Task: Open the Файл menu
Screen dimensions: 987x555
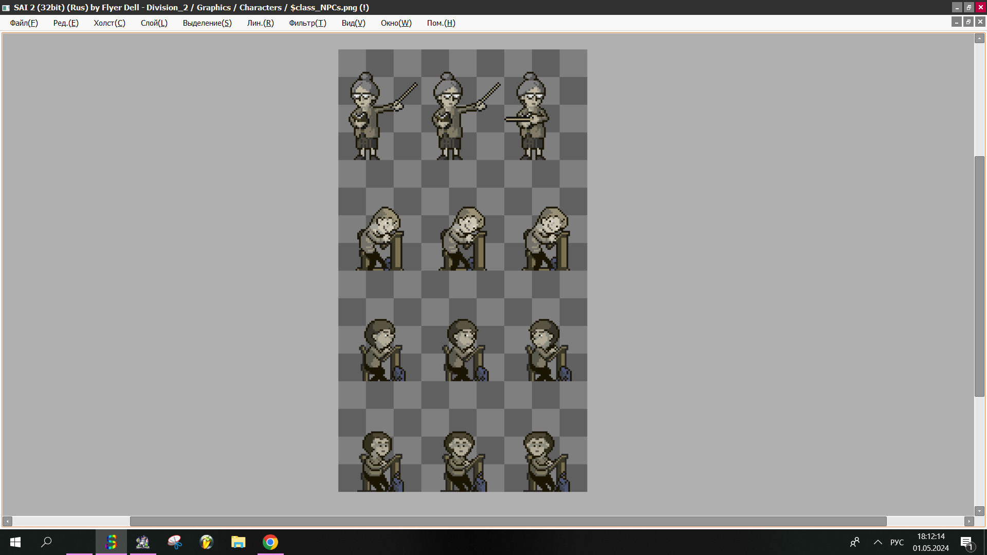Action: coord(24,23)
